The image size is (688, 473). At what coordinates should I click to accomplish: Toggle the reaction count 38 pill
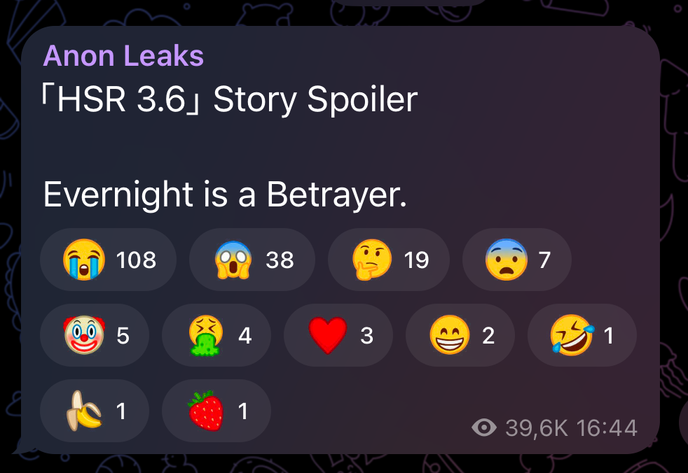point(252,260)
